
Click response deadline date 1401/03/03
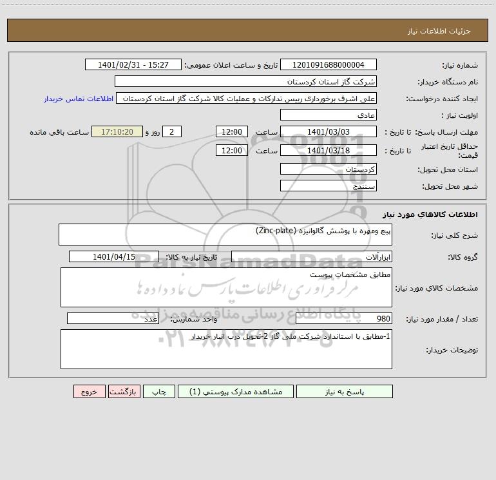point(329,131)
